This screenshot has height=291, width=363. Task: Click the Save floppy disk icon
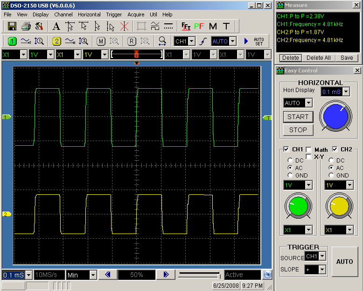click(x=12, y=26)
